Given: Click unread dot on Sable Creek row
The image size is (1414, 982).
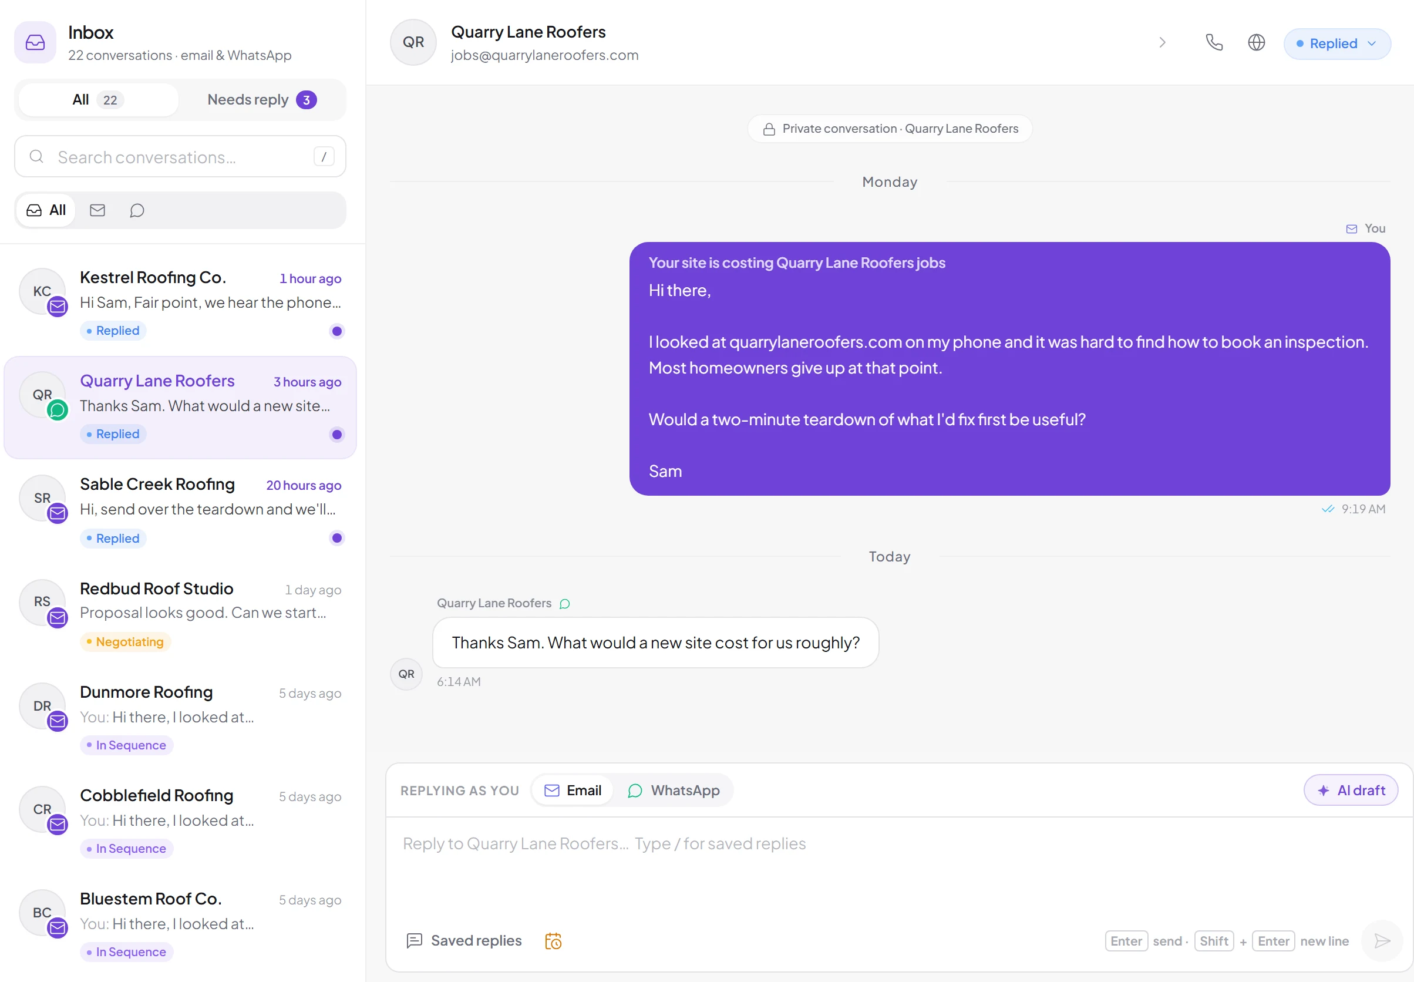Looking at the screenshot, I should point(336,538).
